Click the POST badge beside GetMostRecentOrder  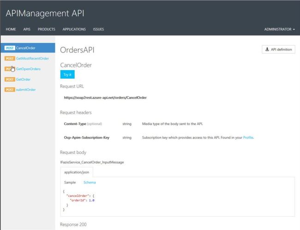[x=9, y=59]
